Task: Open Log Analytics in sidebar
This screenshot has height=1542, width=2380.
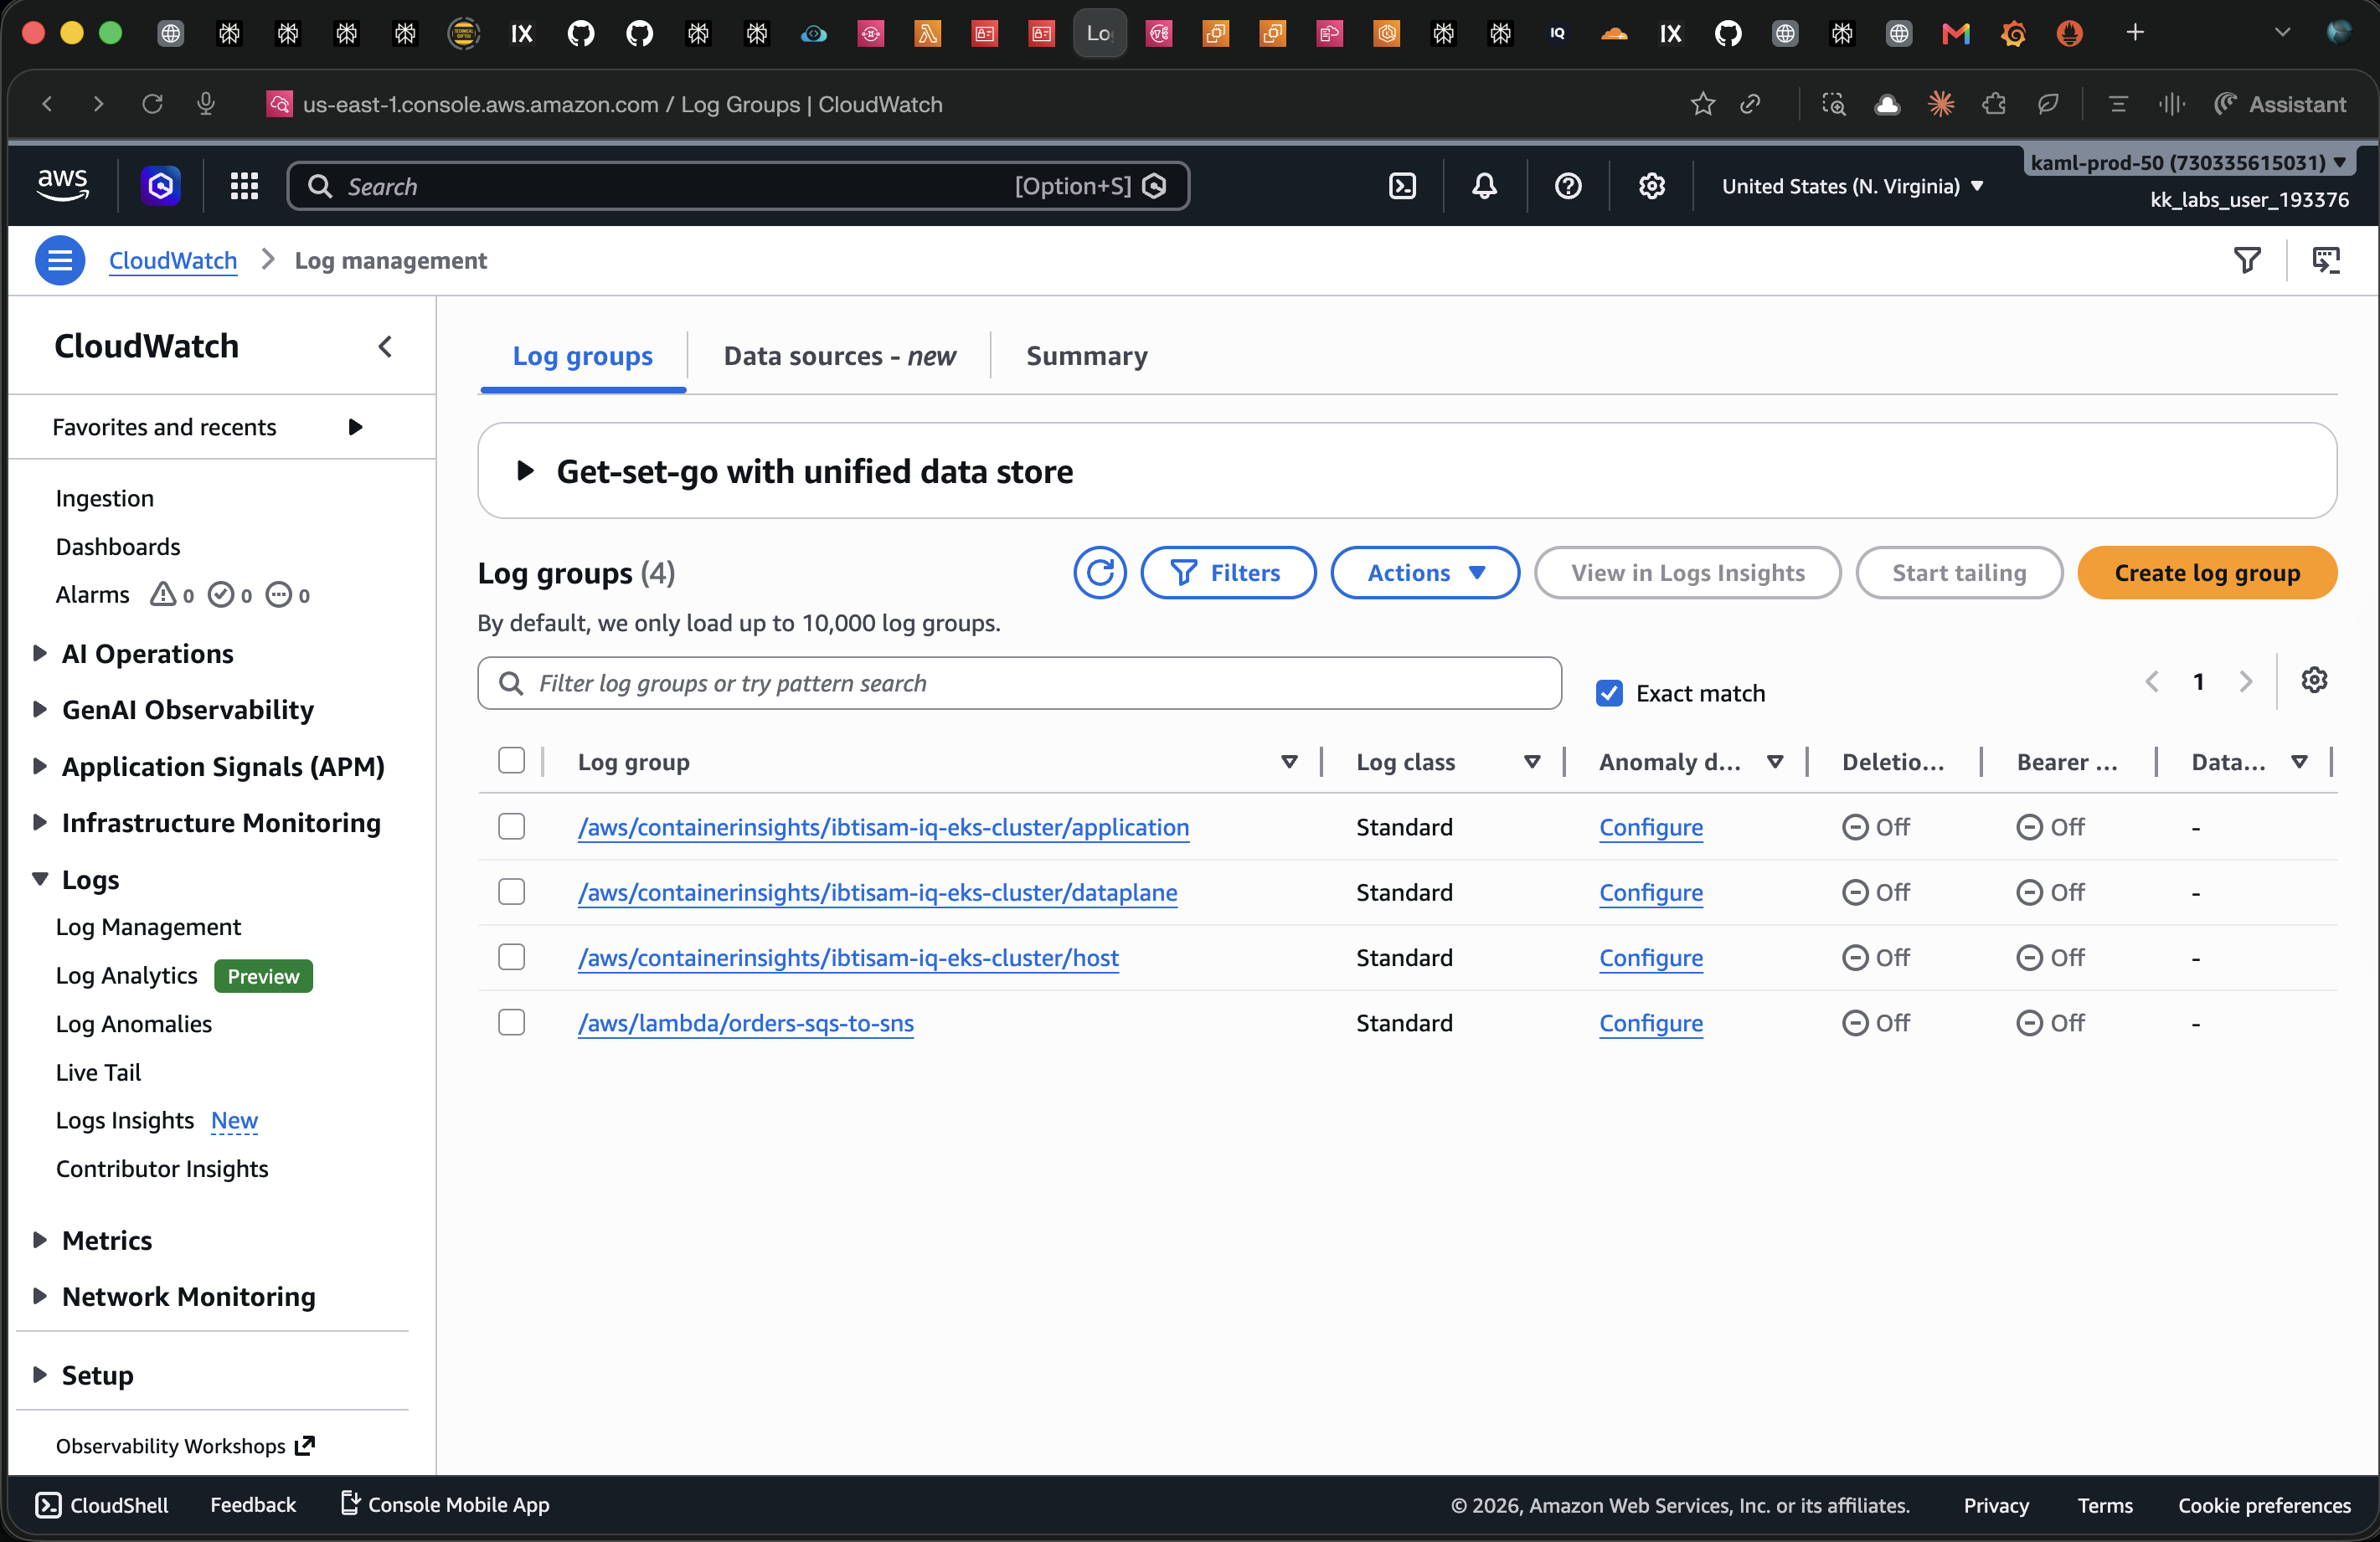Action: pos(126,975)
